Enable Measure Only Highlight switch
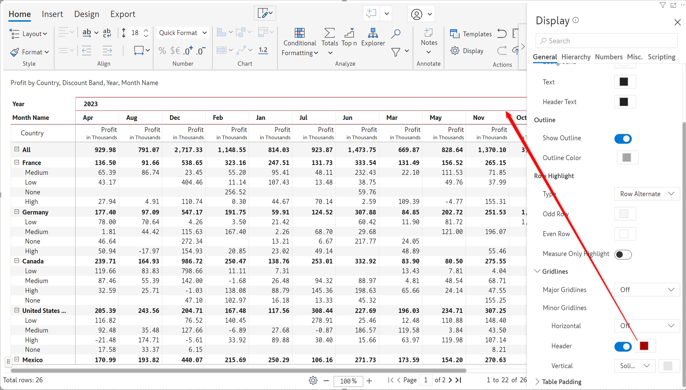The image size is (686, 390). click(x=623, y=254)
